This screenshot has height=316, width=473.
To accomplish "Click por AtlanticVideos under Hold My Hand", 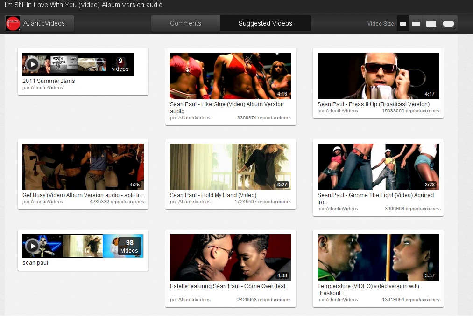I will pos(190,202).
